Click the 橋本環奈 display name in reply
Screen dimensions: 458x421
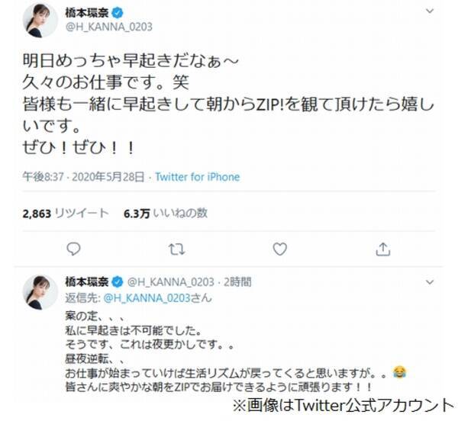point(87,282)
